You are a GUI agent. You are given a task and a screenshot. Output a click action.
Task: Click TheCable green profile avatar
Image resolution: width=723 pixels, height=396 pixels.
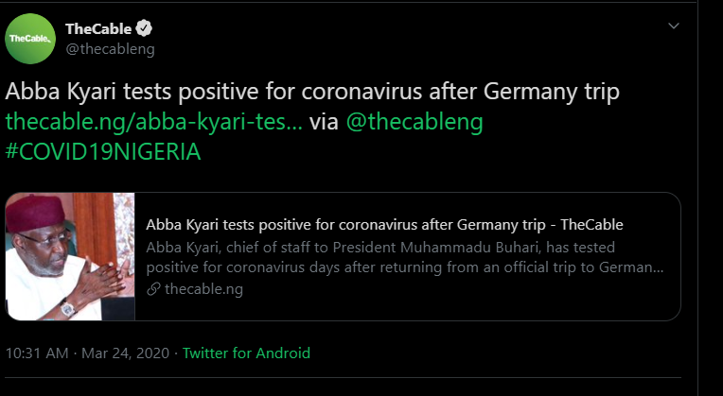(x=30, y=38)
